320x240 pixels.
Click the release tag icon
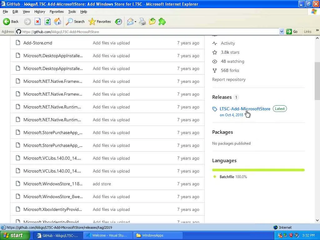(x=215, y=109)
